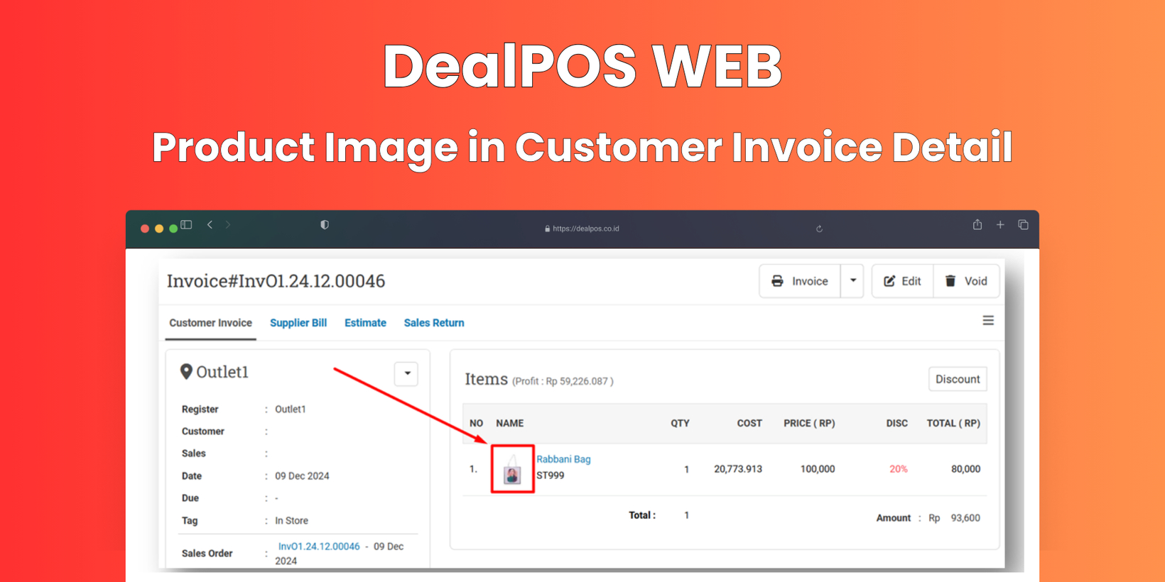Click the invoice title Invoice#InvO1.24.12.00046

pyautogui.click(x=276, y=281)
